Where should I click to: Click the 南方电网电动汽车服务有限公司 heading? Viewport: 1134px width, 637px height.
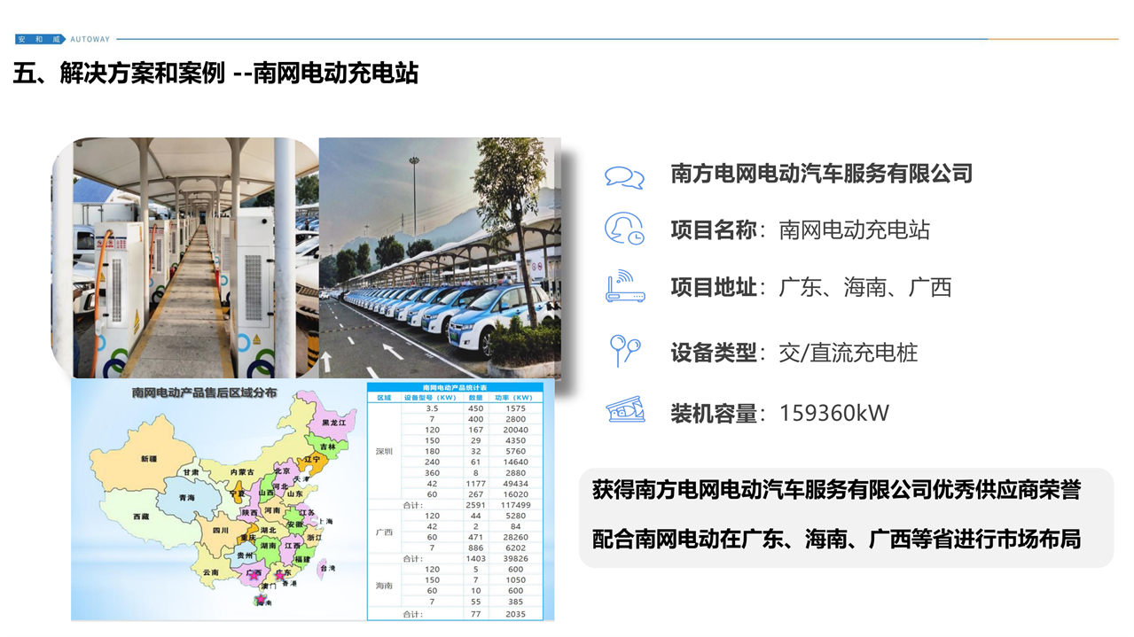pos(821,174)
